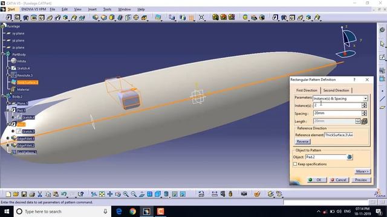The width and height of the screenshot is (387, 217).
Task: Expand the EdgeFillet.2 tree node
Action: pyautogui.click(x=8, y=145)
